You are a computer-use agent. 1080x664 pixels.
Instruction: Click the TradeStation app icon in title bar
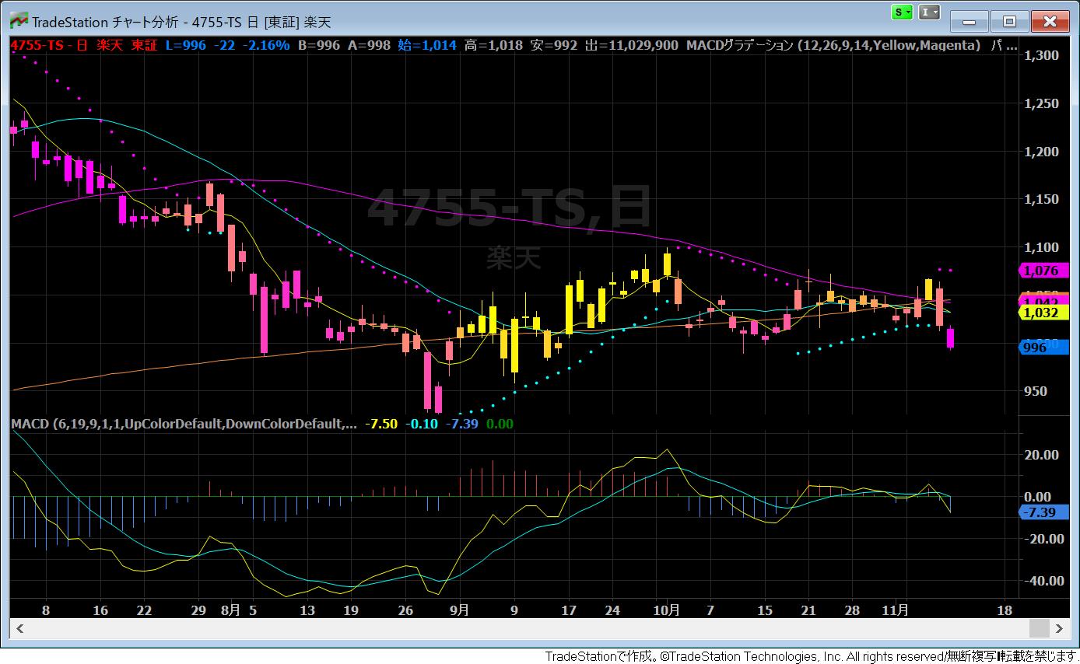tap(19, 21)
